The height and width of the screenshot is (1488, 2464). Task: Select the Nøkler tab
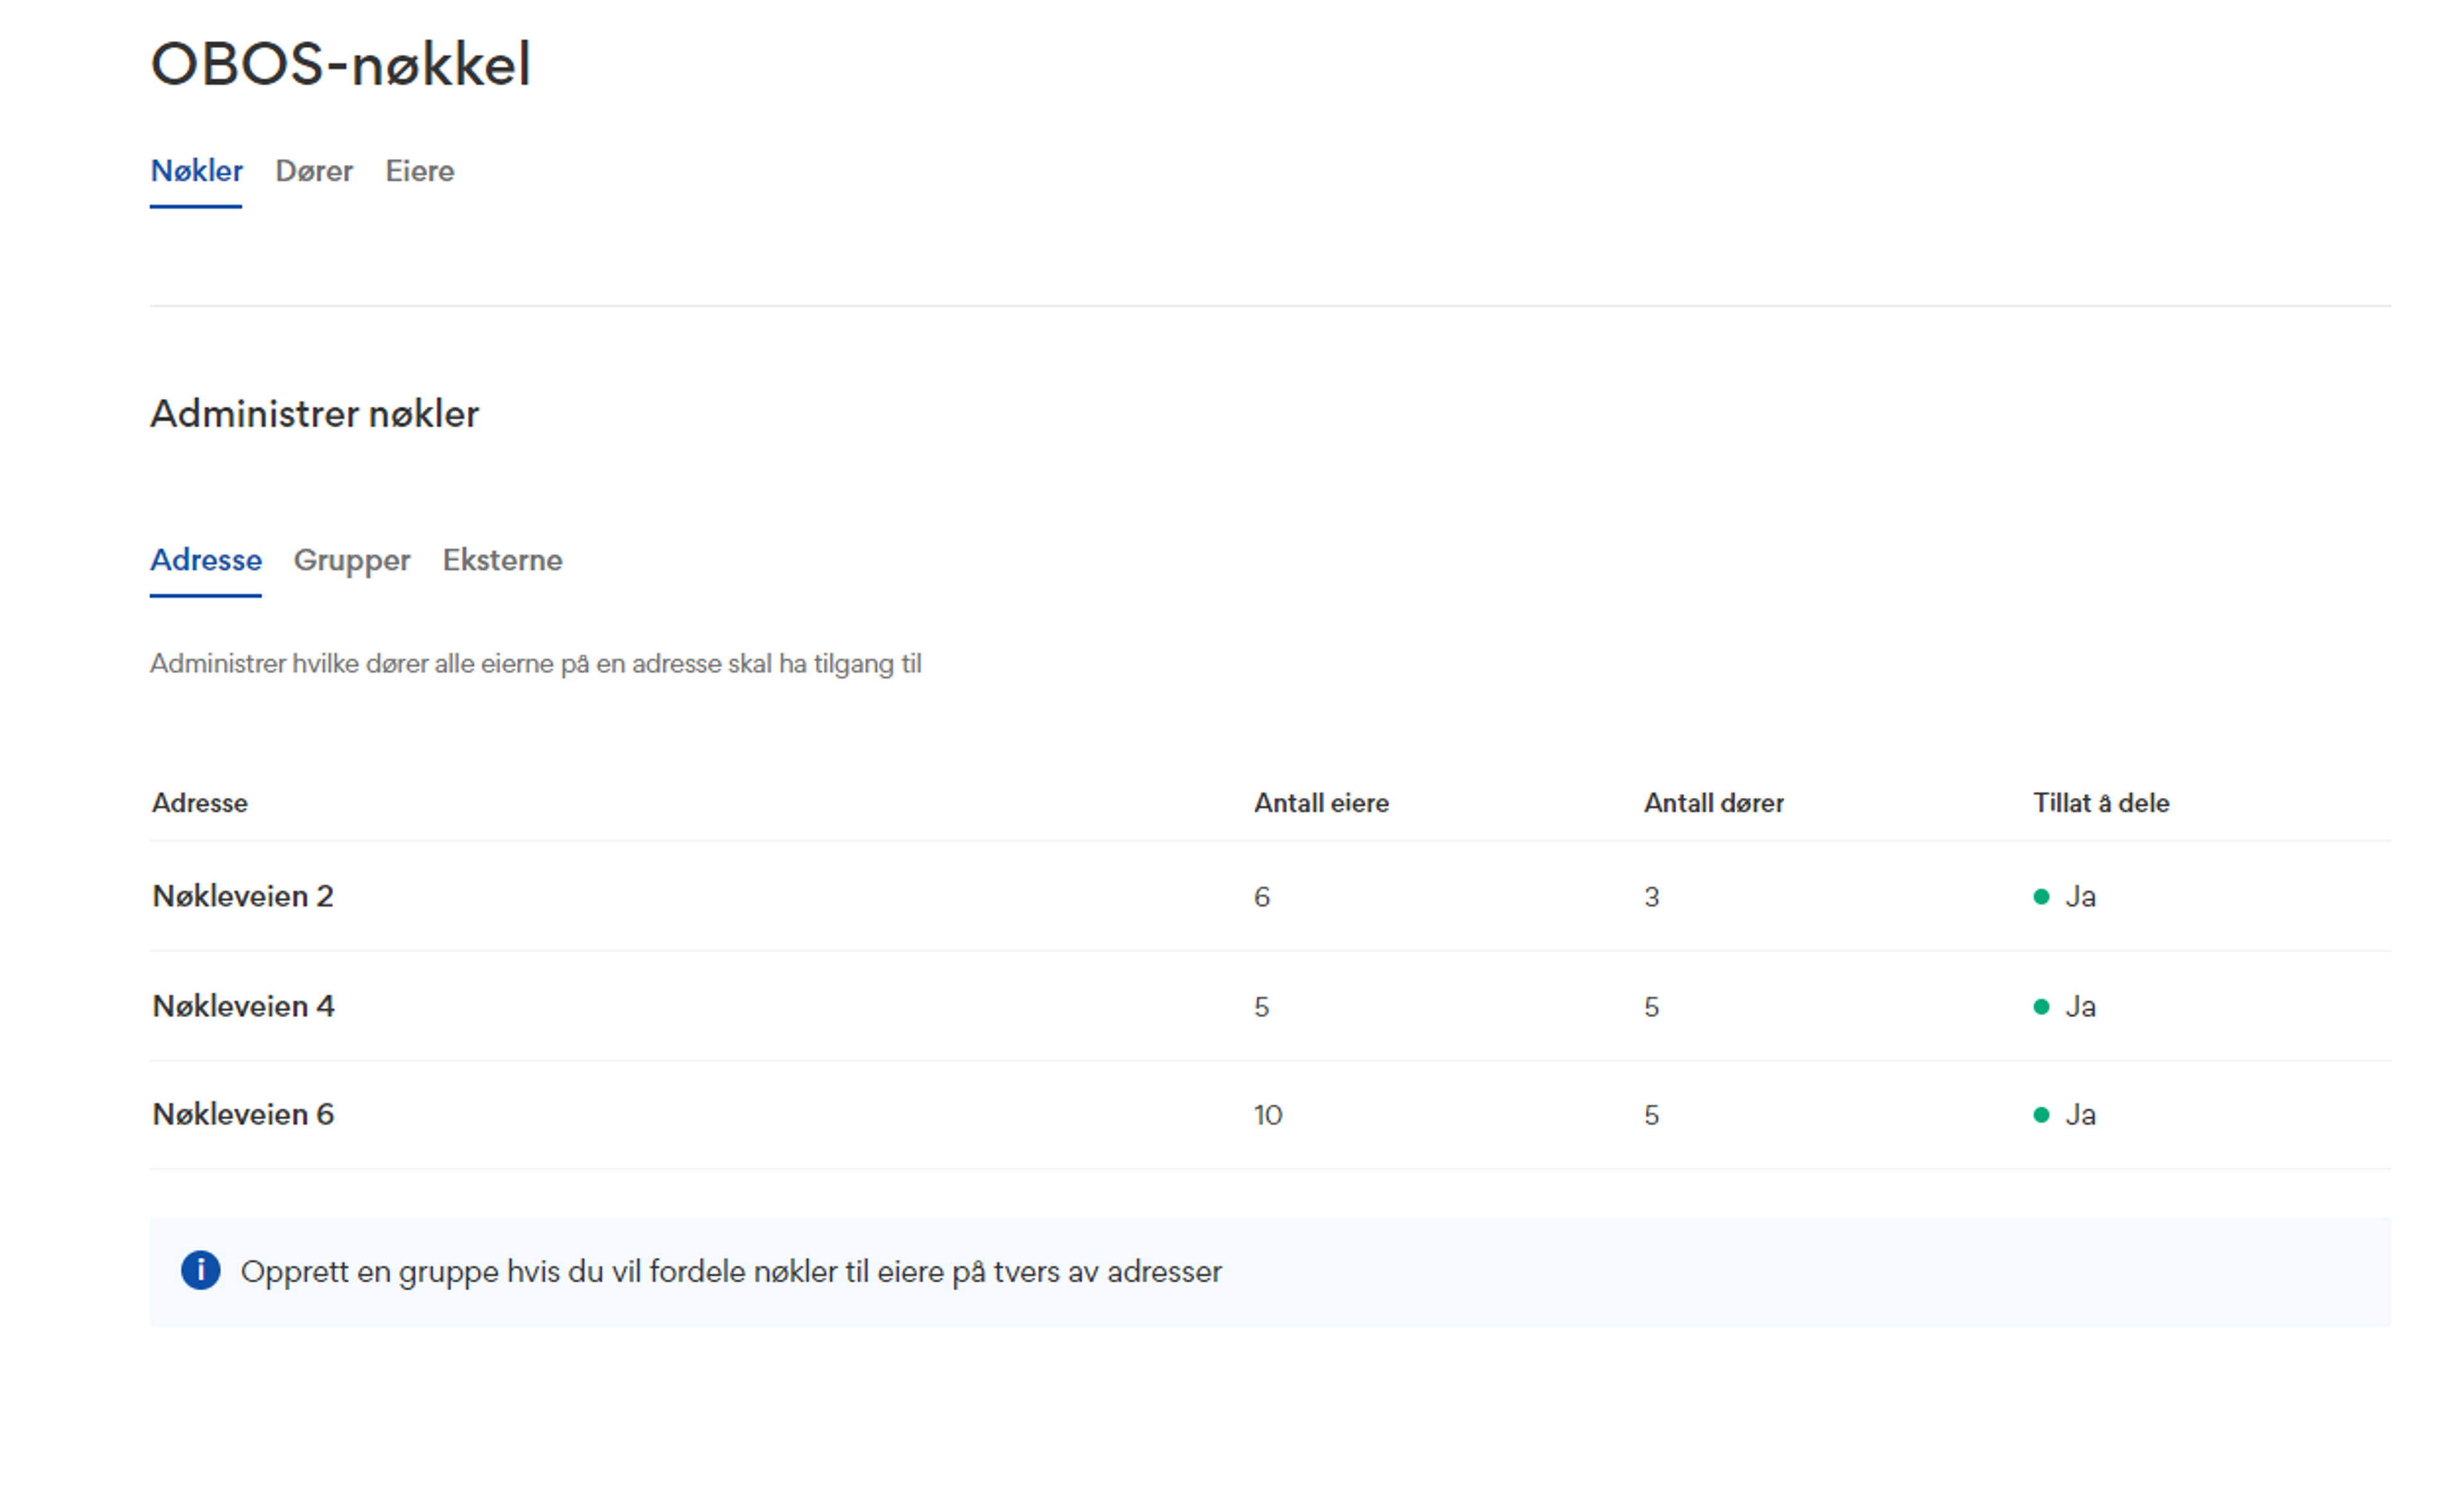[196, 171]
